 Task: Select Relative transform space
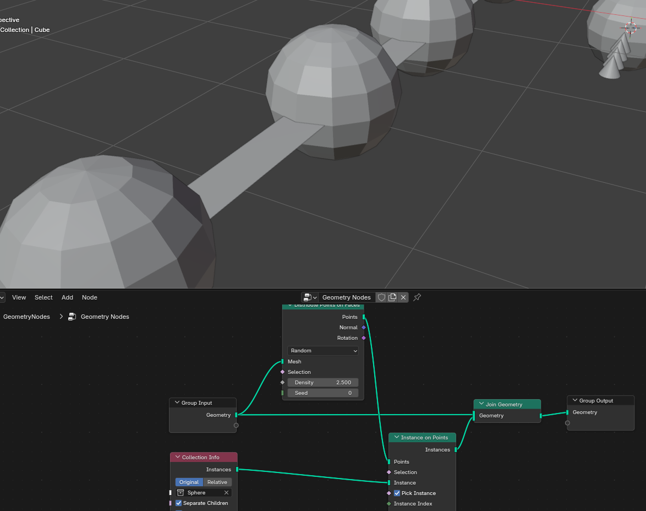coord(217,482)
